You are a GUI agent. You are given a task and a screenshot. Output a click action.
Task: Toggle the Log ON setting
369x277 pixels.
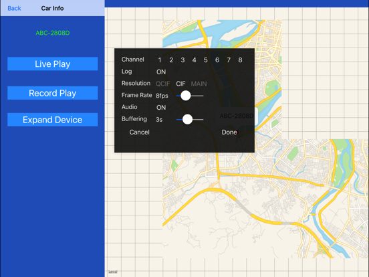(x=161, y=72)
